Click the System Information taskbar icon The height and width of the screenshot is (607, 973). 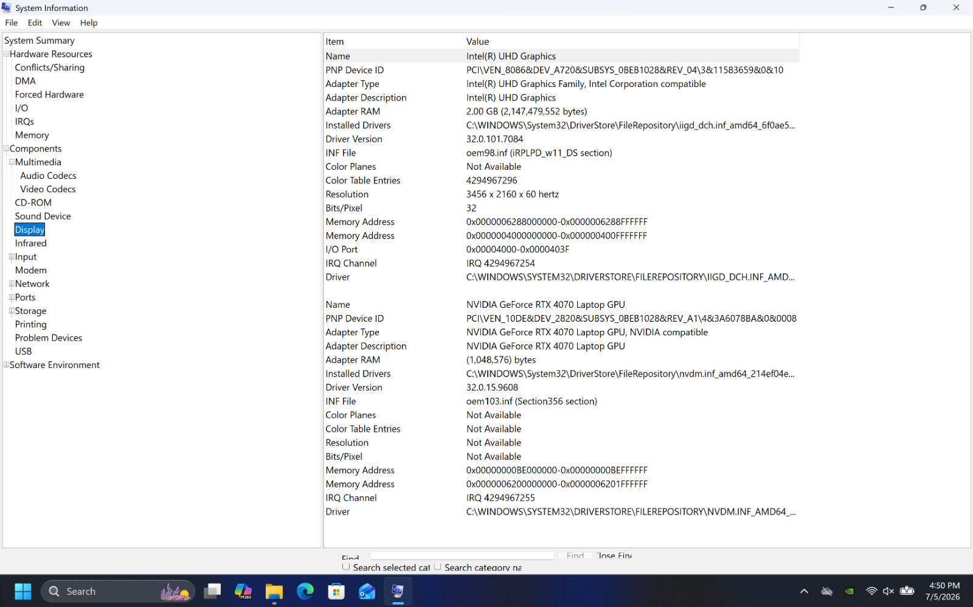point(398,591)
